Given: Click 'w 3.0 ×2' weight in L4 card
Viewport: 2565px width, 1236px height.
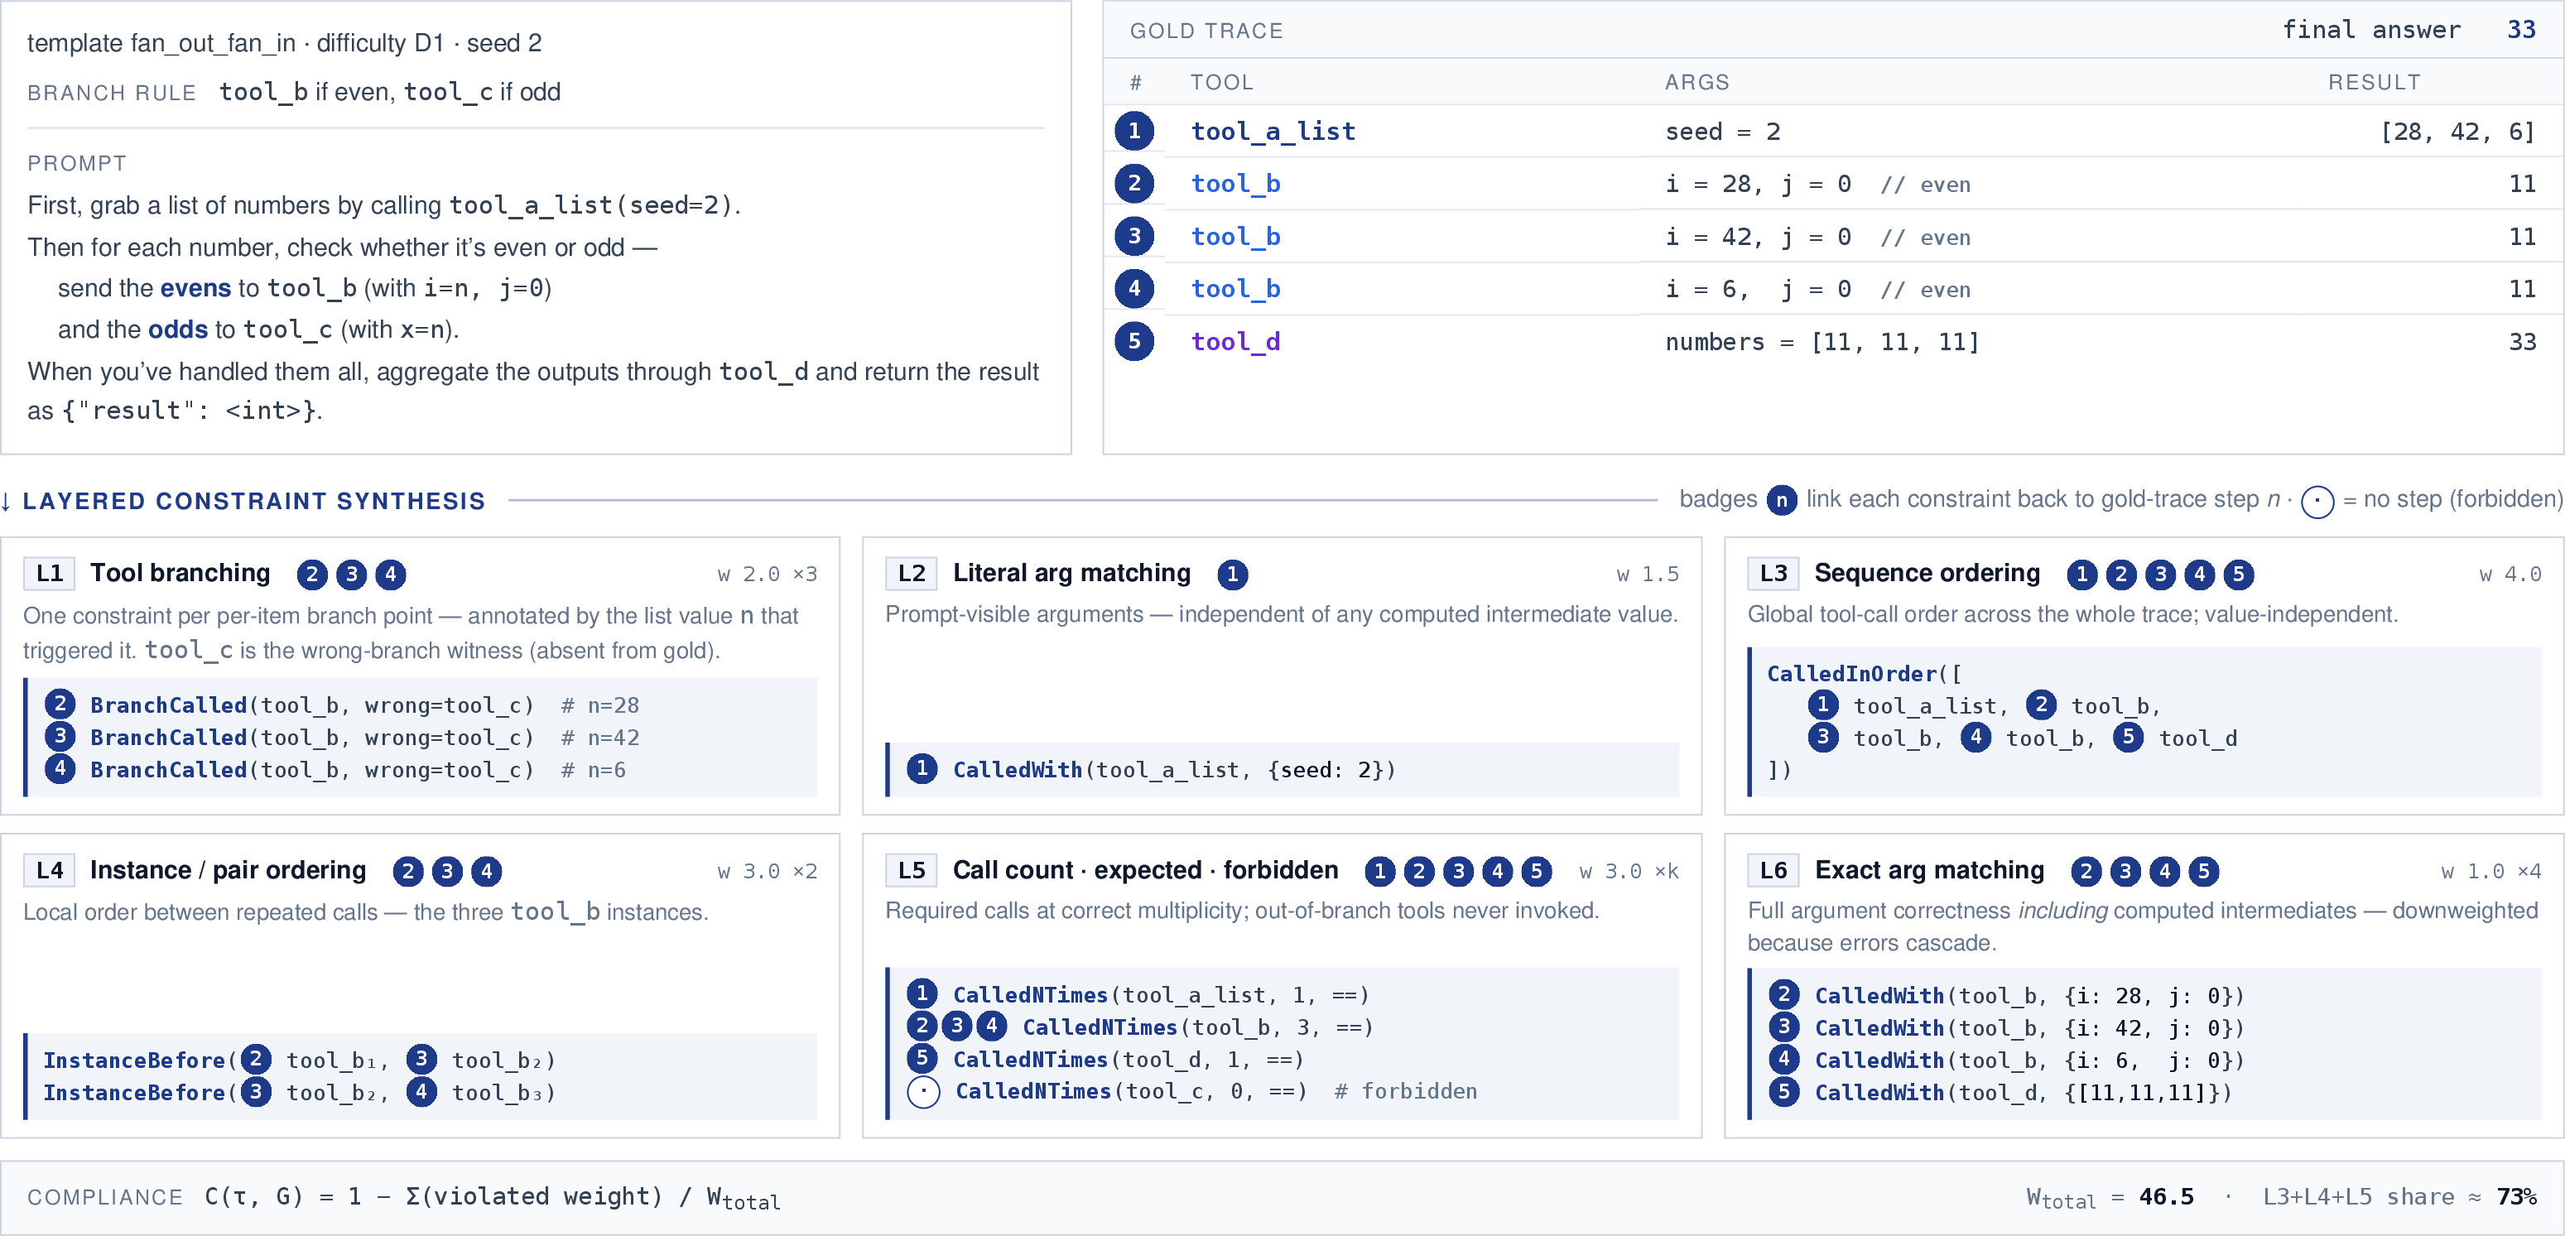Looking at the screenshot, I should pyautogui.click(x=768, y=873).
